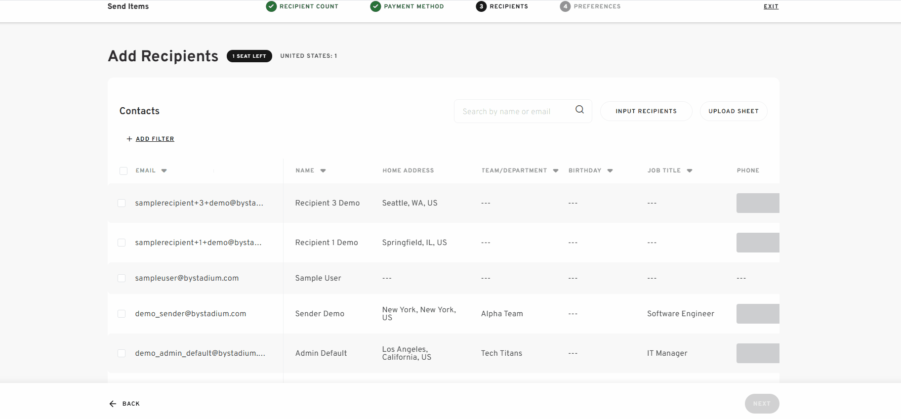Screen dimensions: 901x419
Task: Click the demo_sender@bystadium.com email
Action: (x=191, y=314)
